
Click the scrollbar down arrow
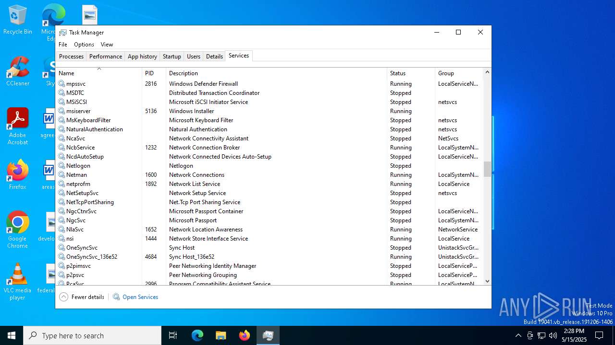coord(487,281)
